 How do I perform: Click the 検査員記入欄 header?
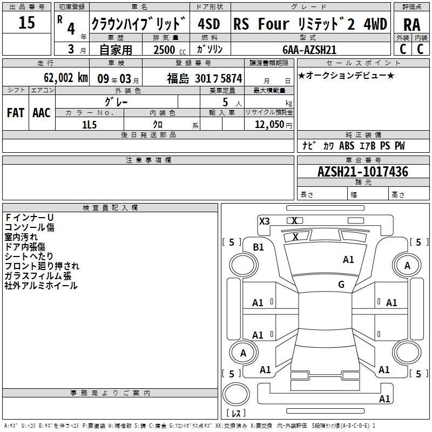(x=110, y=208)
